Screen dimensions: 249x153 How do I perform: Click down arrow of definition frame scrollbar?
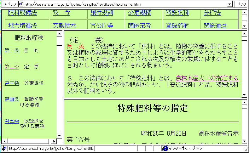point(244,95)
